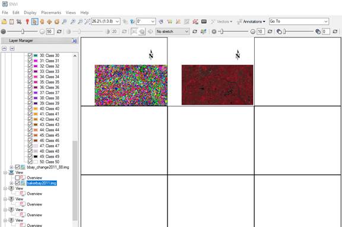Uncheck Class 30 checkbox
Viewport: 342px width, 227px height.
(30, 55)
